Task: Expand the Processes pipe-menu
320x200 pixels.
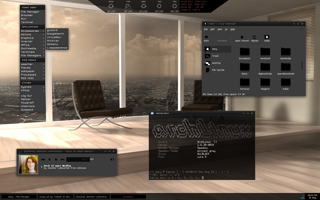Action: pos(32,75)
